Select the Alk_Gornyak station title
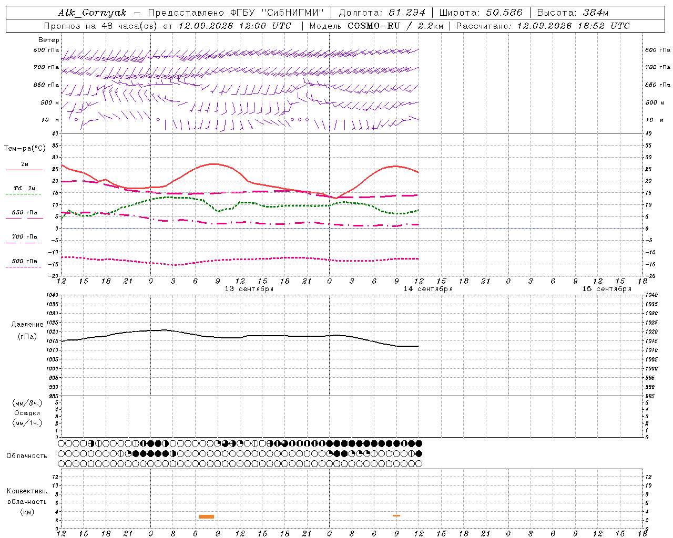 pos(92,13)
